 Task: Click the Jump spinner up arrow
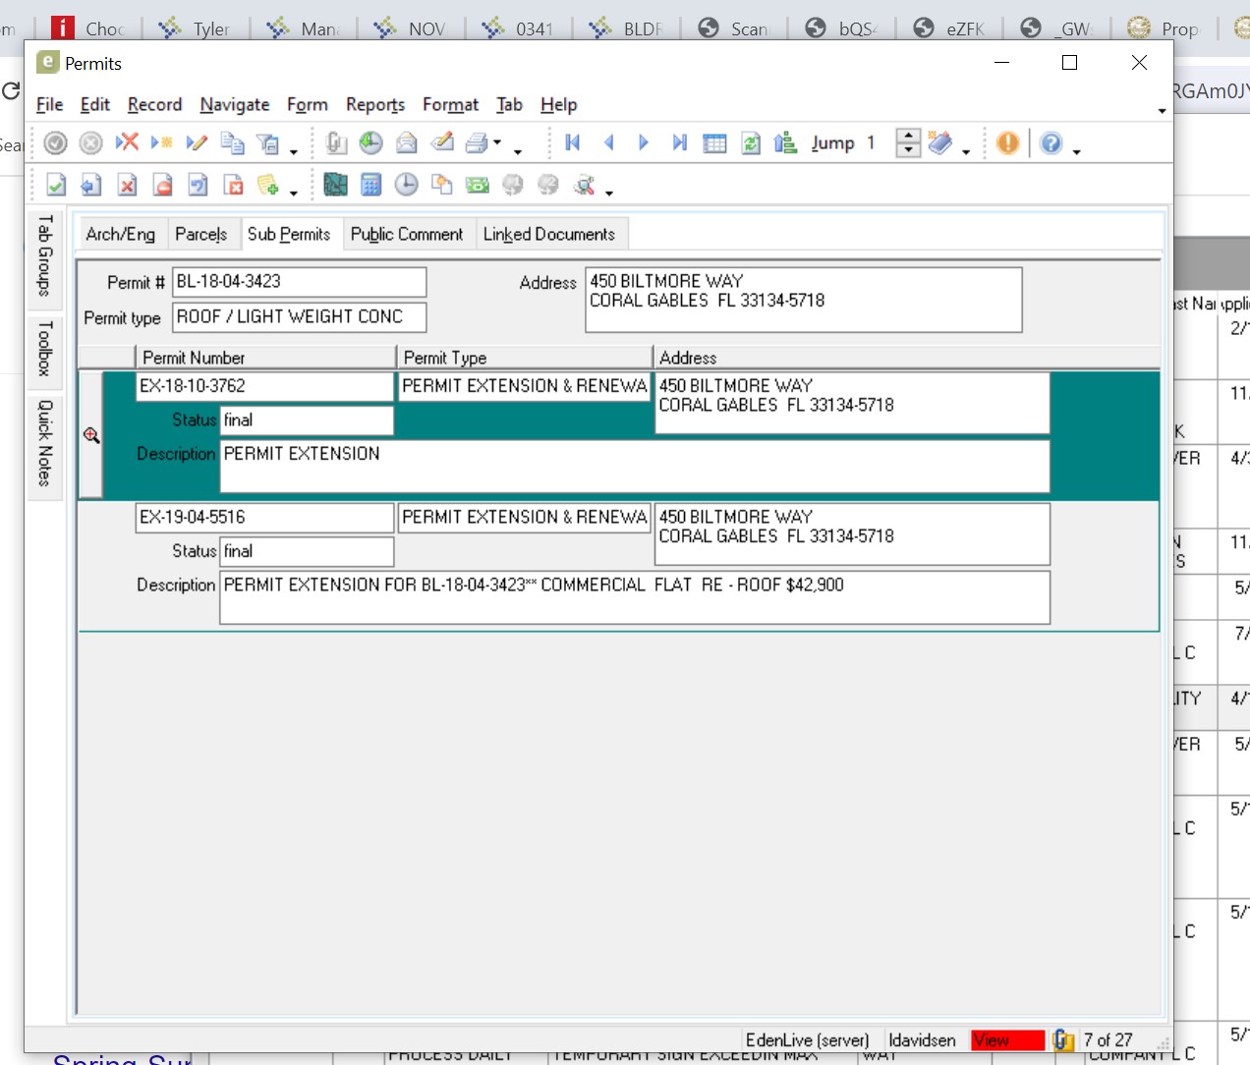click(909, 137)
